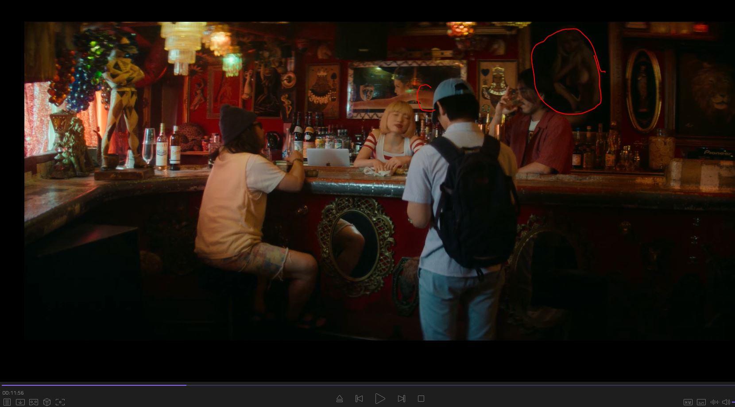The width and height of the screenshot is (735, 407).
Task: Click the 00:11:56 elapsed time display
Action: click(13, 393)
